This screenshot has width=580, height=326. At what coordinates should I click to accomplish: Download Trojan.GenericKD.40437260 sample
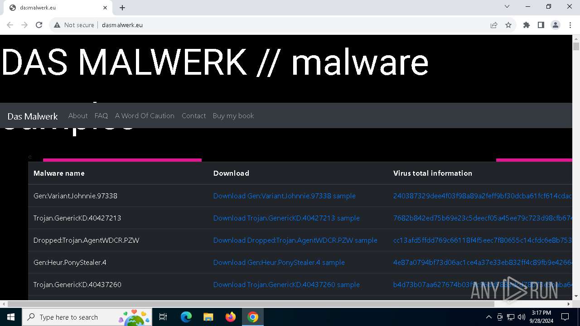286,285
